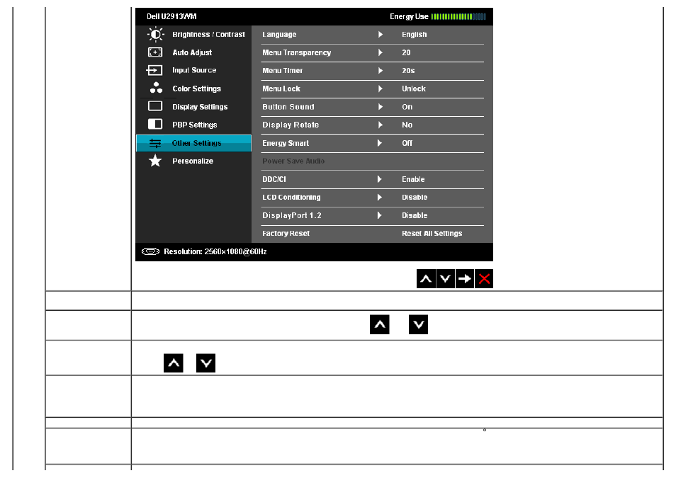Expand the Menu Transparency arrow

pyautogui.click(x=381, y=52)
